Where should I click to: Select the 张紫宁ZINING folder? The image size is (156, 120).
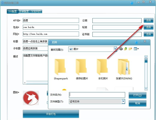coord(124,69)
